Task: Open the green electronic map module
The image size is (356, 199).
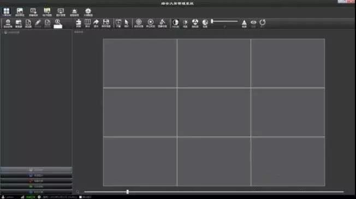Action: tap(47, 12)
